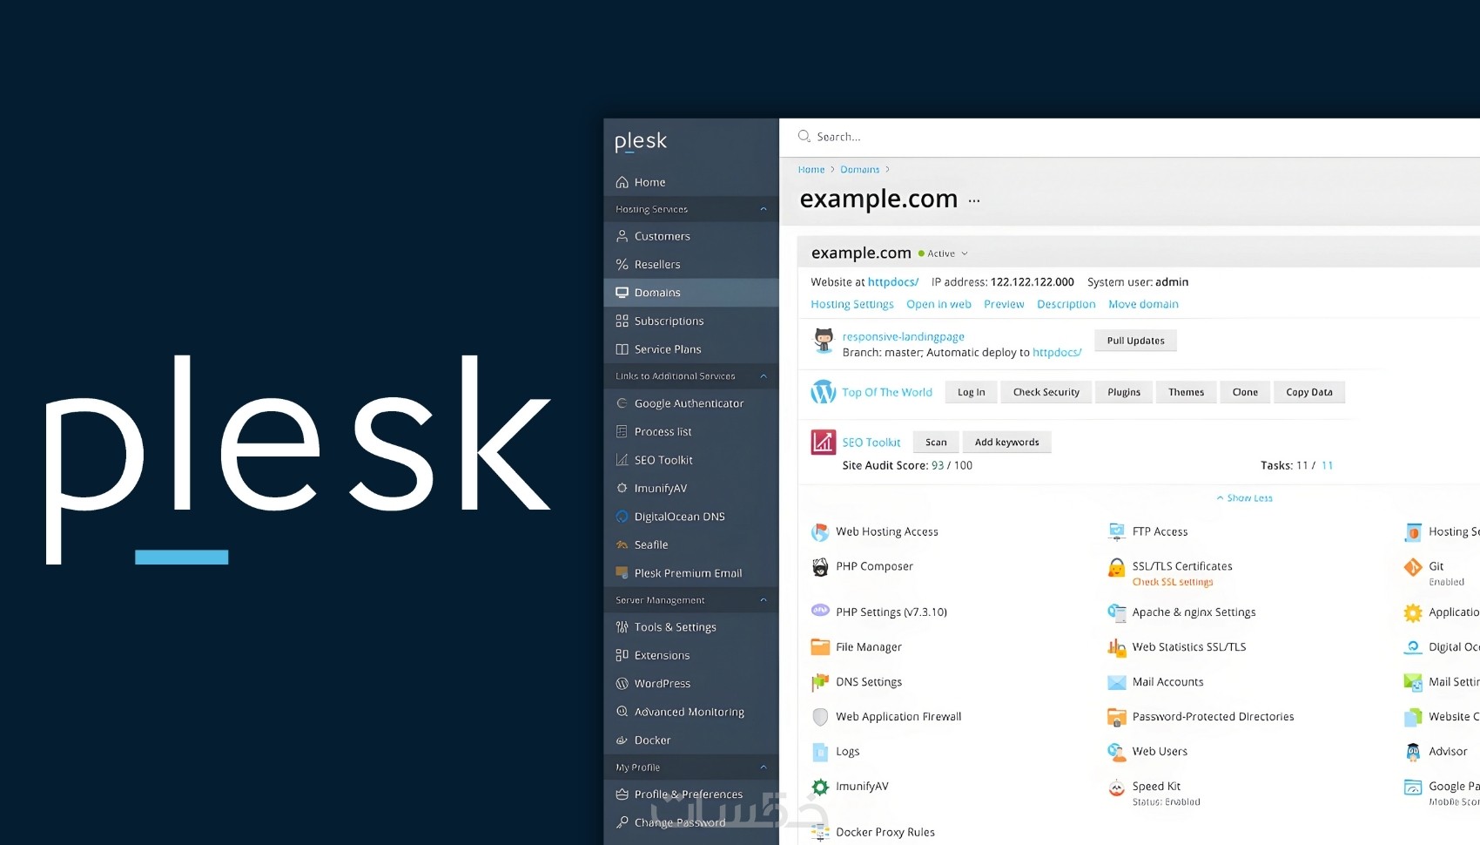Open the Password-Protected Directories link

[x=1214, y=717]
